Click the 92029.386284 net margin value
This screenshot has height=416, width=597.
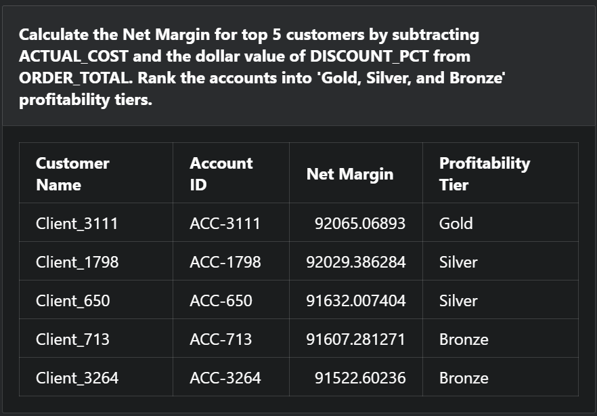(x=356, y=262)
